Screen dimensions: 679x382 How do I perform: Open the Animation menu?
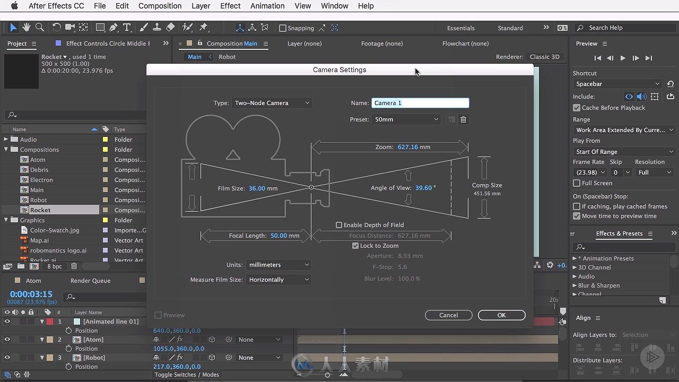267,6
